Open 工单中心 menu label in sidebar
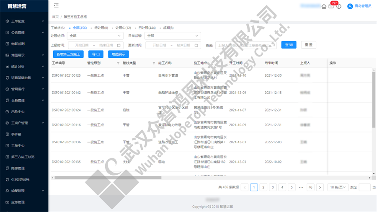Image resolution: width=377 pixels, height=212 pixels. [18, 145]
